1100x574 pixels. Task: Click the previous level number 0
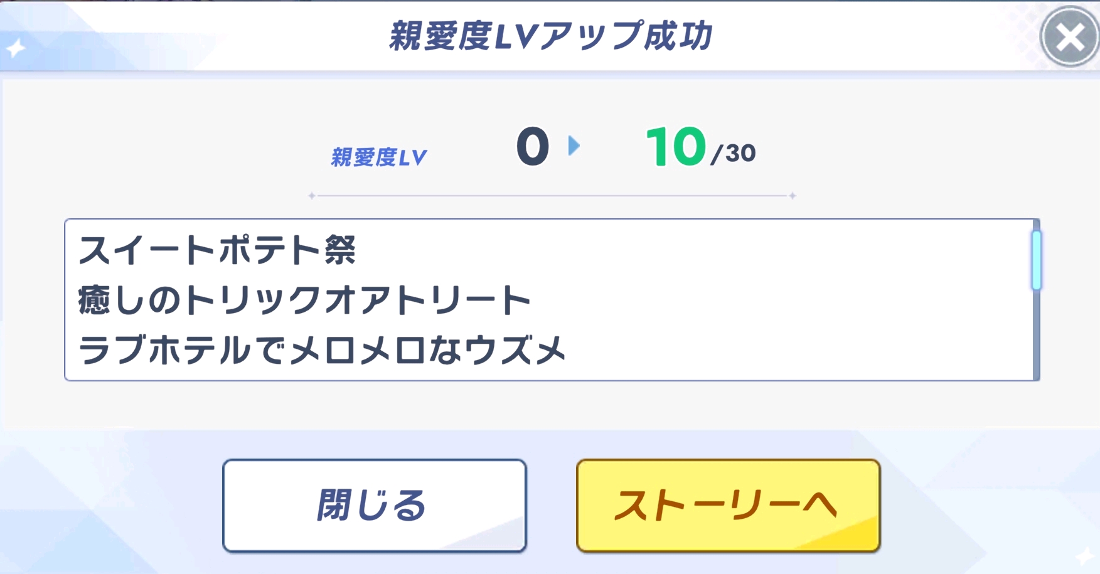533,147
